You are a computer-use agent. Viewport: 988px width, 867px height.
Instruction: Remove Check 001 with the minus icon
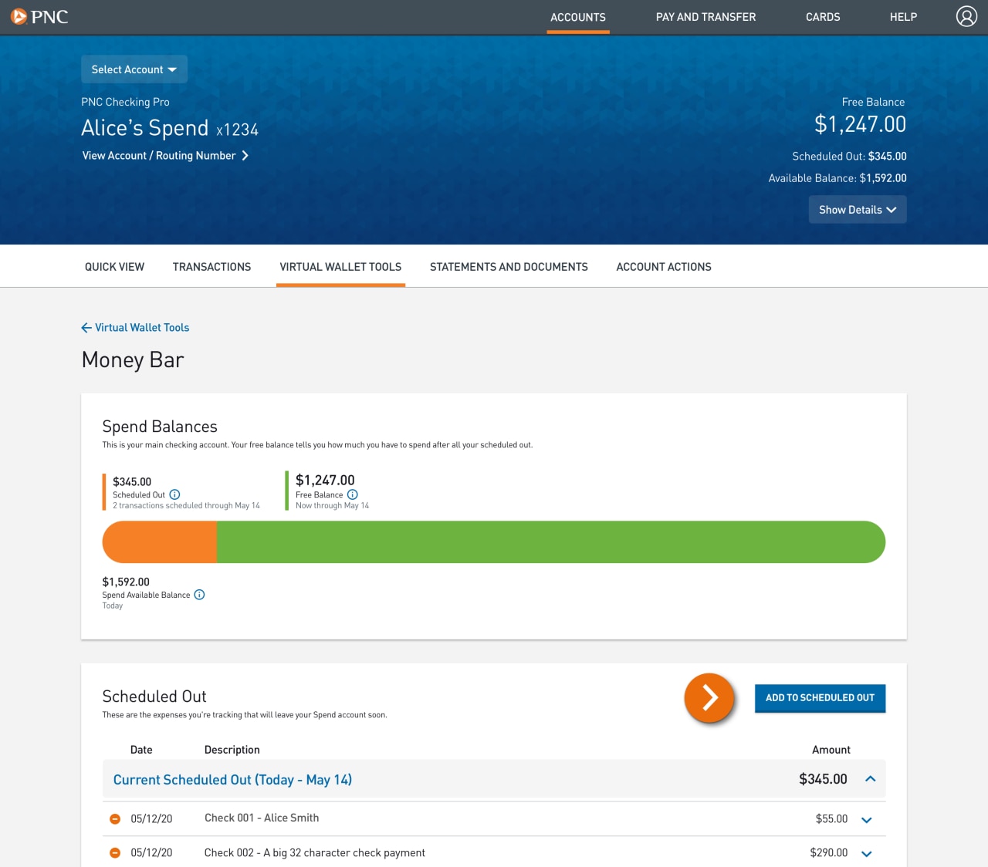click(x=114, y=818)
